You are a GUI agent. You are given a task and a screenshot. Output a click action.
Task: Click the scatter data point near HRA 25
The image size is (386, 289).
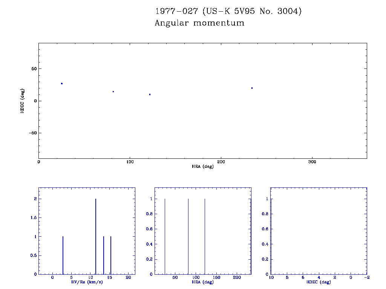click(62, 84)
